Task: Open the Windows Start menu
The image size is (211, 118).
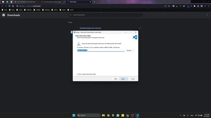Action: coord(74,115)
